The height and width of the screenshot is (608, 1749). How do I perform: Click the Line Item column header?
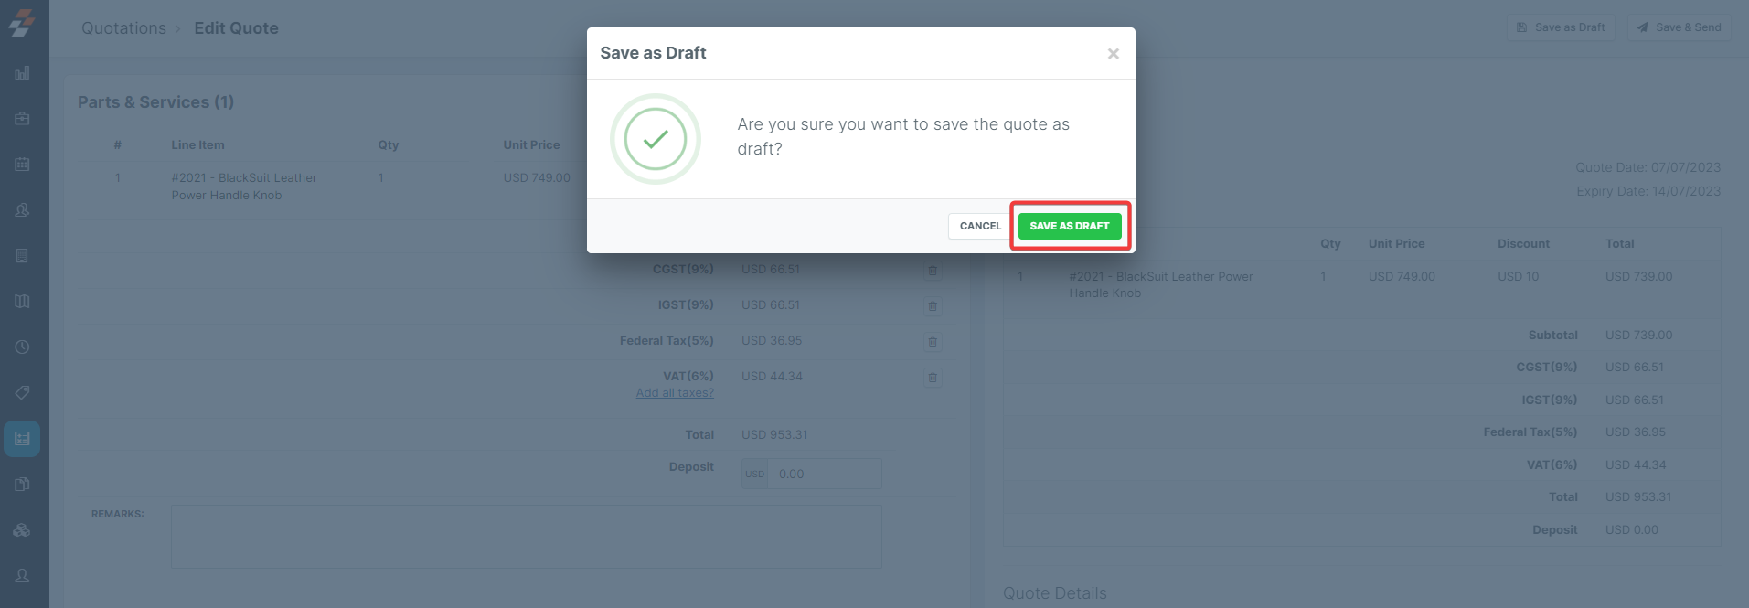pyautogui.click(x=197, y=145)
